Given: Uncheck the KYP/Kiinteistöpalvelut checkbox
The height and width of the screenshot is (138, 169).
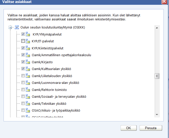Looking at the screenshot, I should click(23, 48).
